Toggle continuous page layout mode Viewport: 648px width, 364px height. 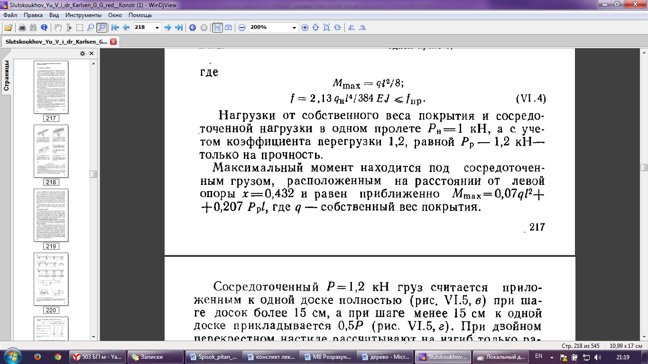[217, 27]
